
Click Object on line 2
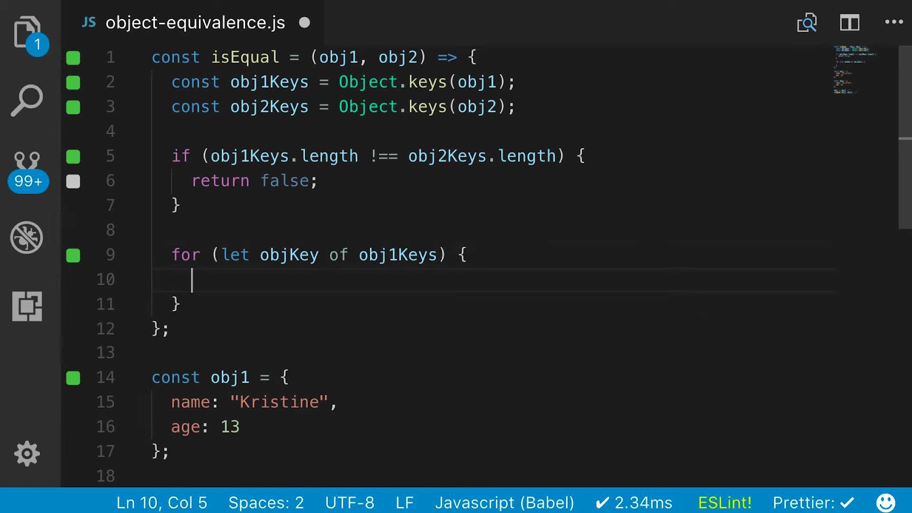pyautogui.click(x=368, y=82)
